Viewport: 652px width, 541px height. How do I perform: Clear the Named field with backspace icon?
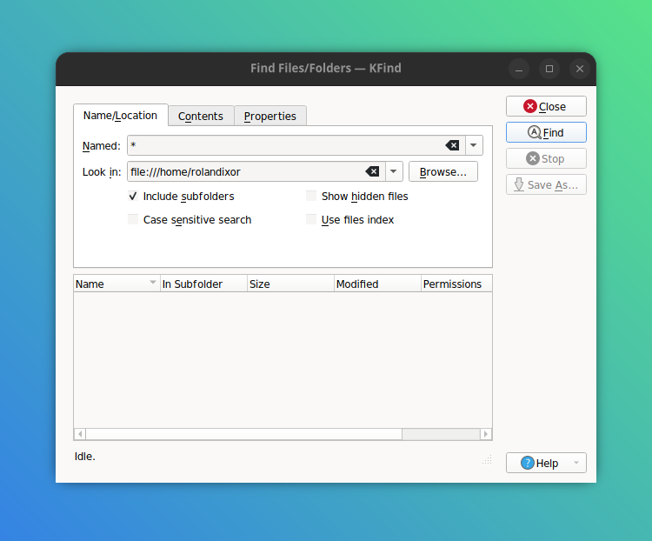(x=452, y=145)
